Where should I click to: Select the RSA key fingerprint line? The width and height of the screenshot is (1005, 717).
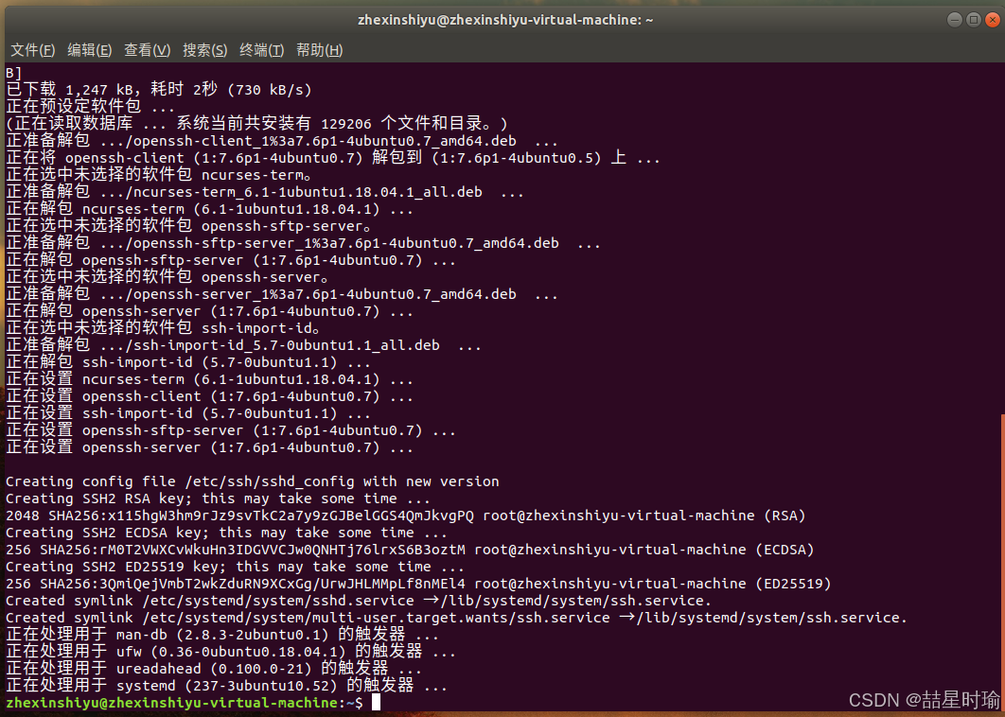(397, 515)
